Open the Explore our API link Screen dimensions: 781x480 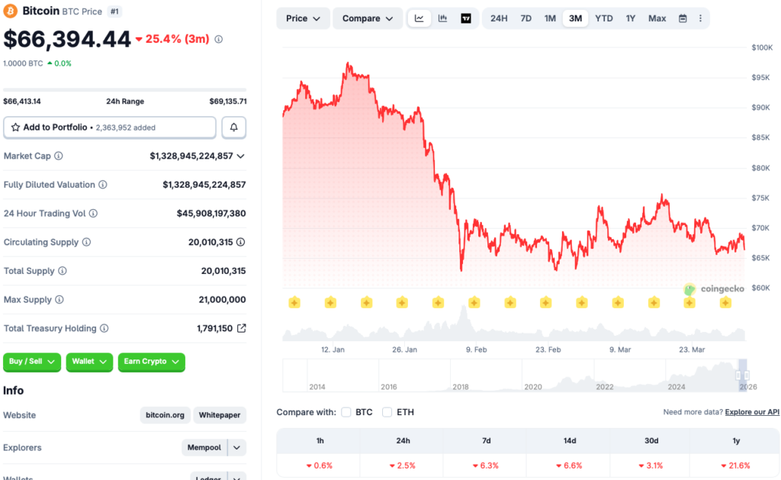coord(752,411)
